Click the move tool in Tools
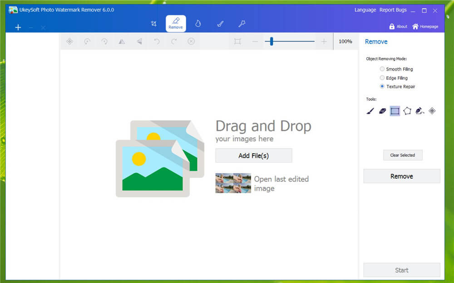 [x=432, y=111]
